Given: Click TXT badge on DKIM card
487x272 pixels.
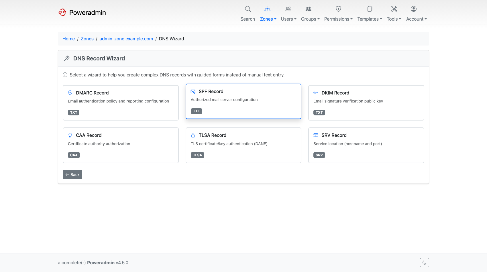Looking at the screenshot, I should [x=319, y=113].
